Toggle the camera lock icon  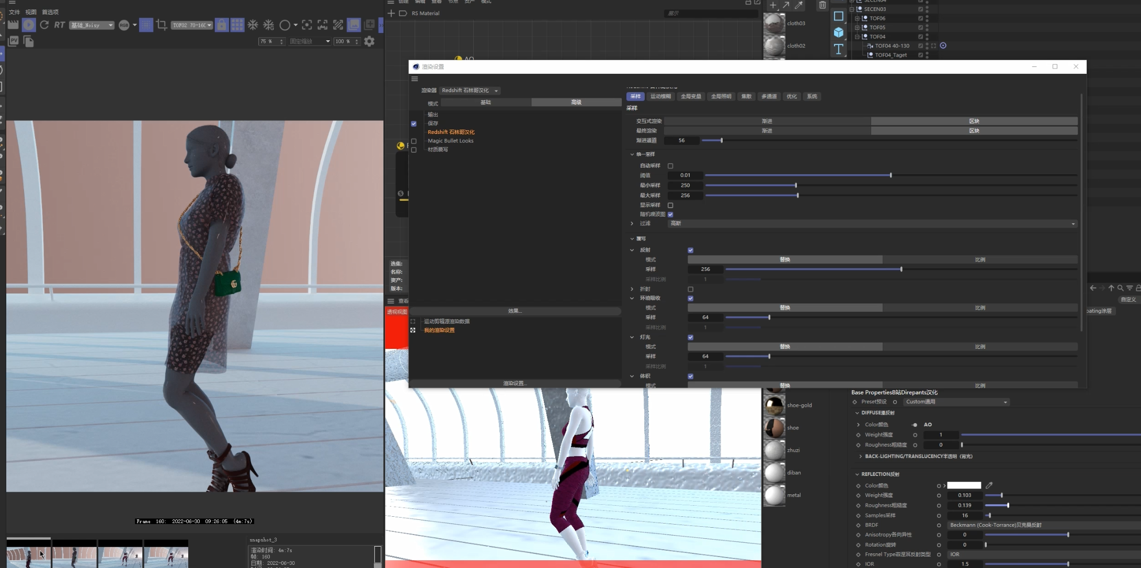(222, 25)
